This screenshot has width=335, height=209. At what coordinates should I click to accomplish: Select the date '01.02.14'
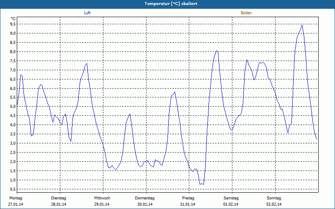point(231,204)
